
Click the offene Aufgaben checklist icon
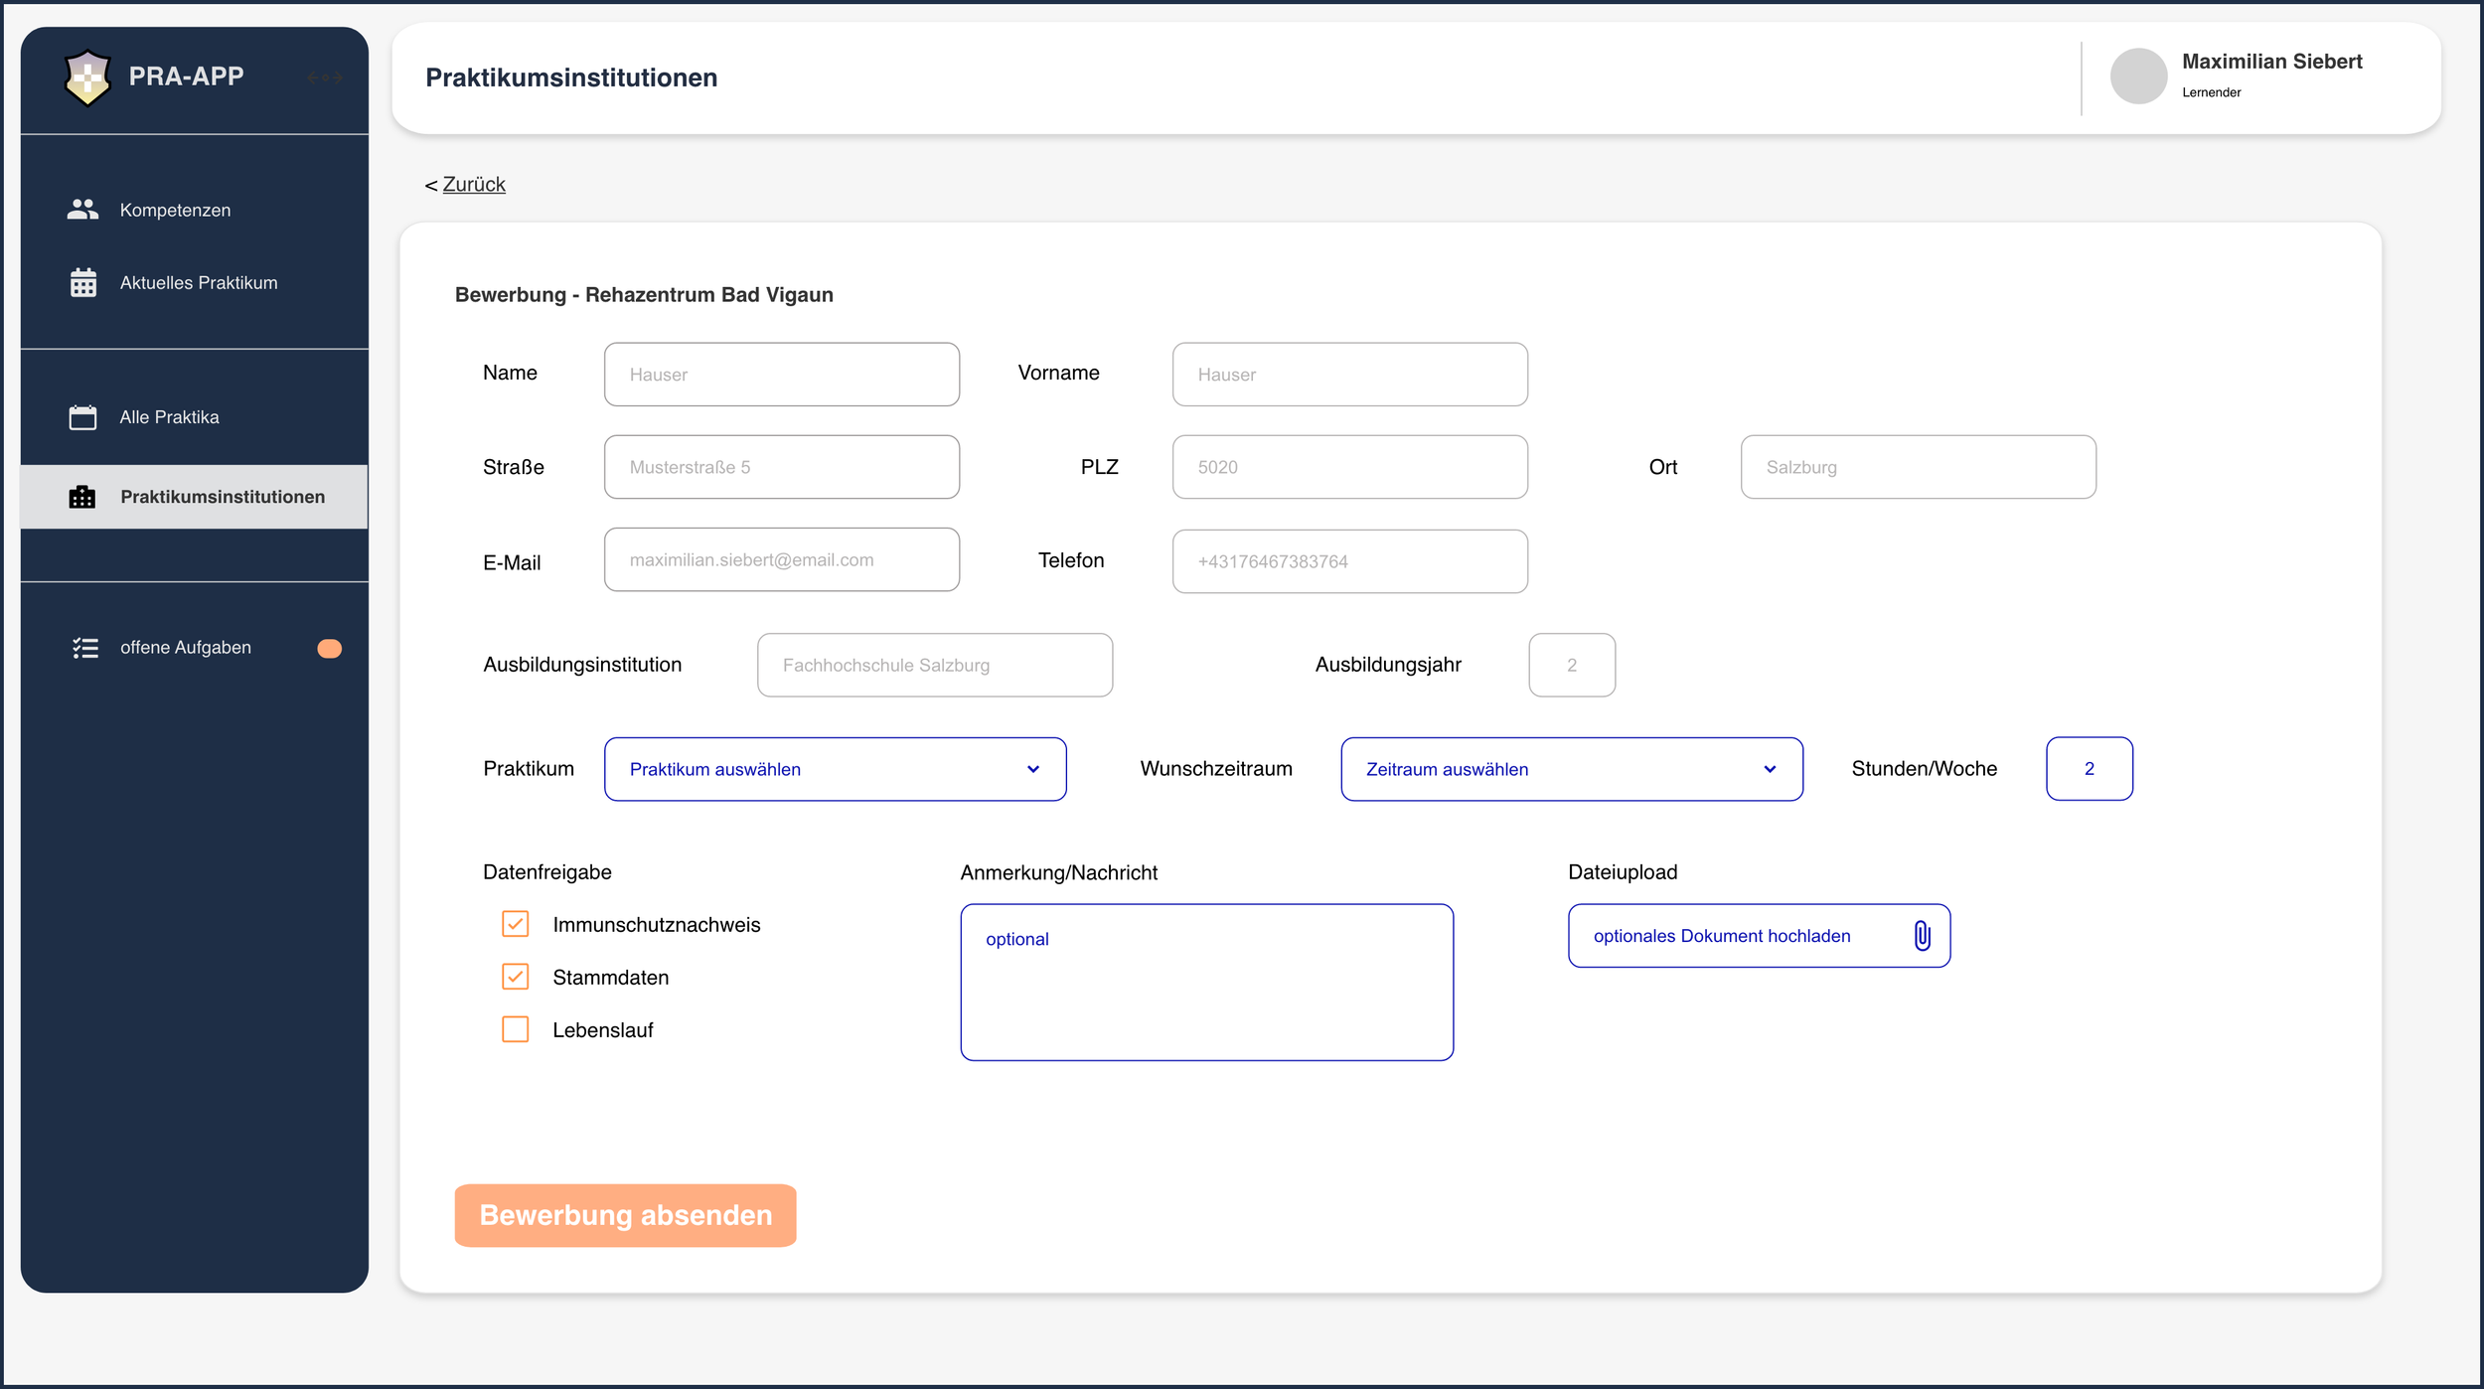click(85, 647)
